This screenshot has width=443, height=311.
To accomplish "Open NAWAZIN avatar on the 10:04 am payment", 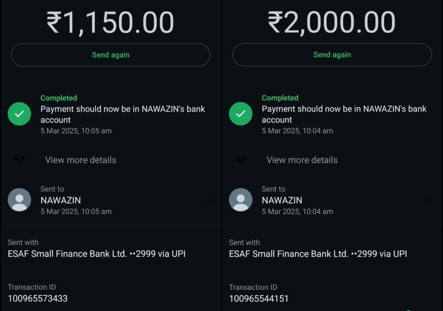I will [x=241, y=200].
